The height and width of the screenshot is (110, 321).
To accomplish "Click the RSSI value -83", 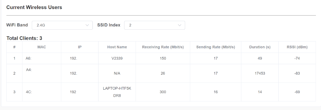I will pos(297,73).
